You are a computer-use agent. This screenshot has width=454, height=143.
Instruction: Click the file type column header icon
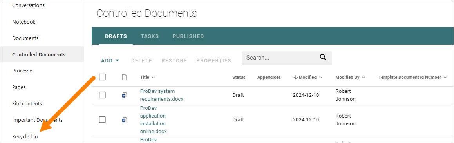click(x=125, y=77)
